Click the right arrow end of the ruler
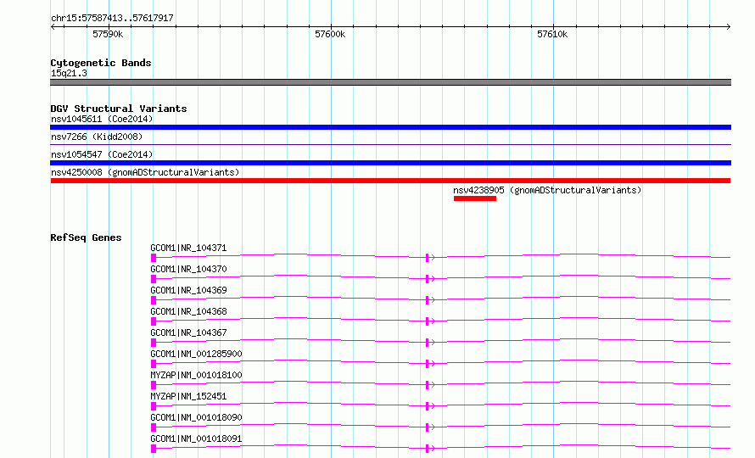This screenshot has height=458, width=755. (x=728, y=26)
